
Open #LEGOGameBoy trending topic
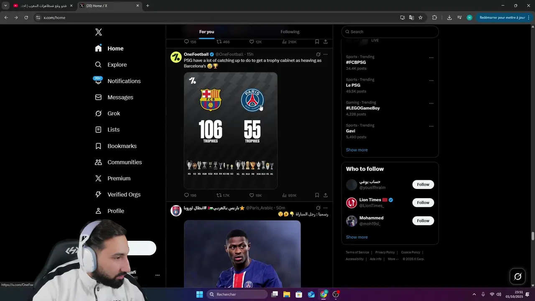pos(363,108)
